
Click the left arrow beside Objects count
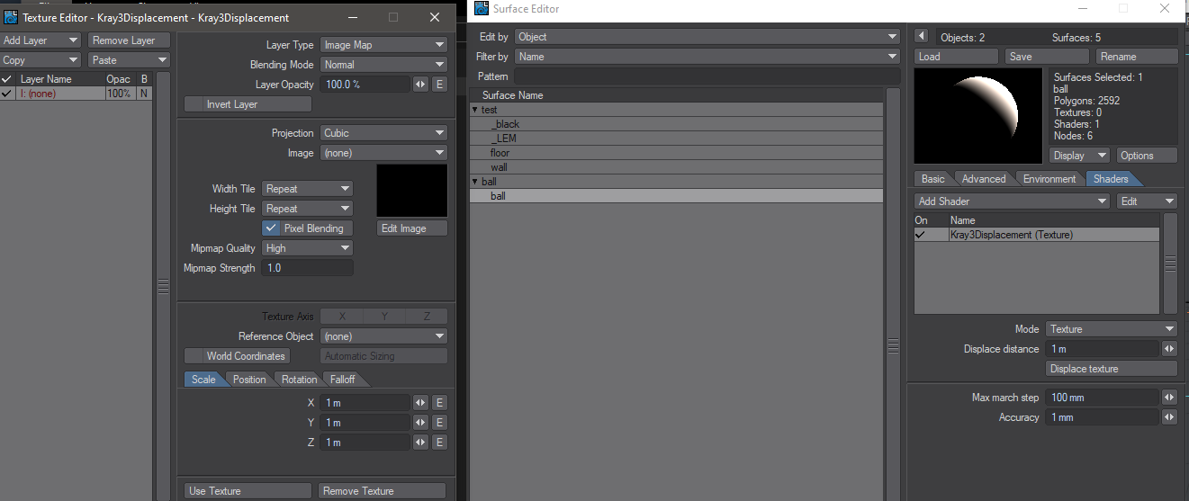(921, 37)
